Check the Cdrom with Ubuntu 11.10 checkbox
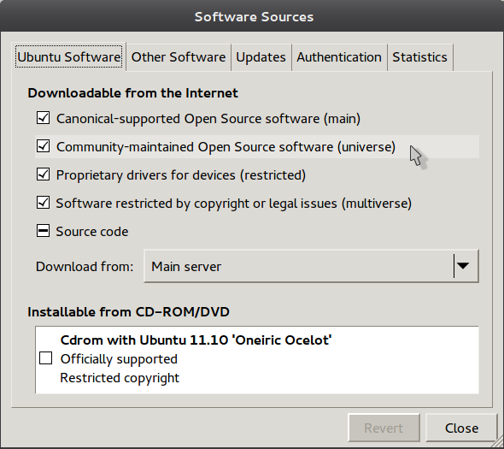Viewport: 504px width, 449px height. tap(45, 358)
